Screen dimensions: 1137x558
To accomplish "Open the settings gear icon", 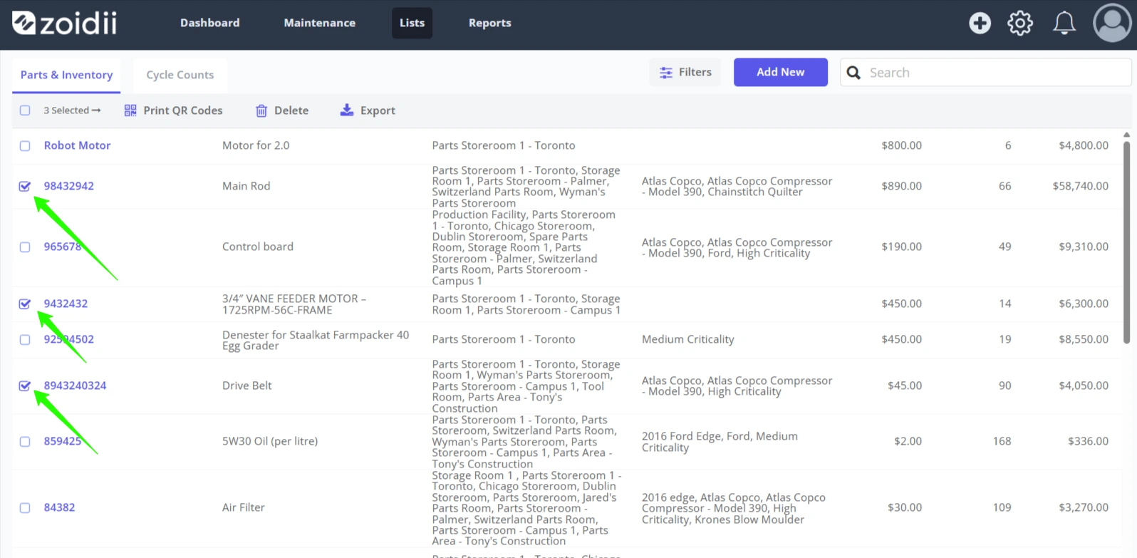I will [x=1019, y=23].
